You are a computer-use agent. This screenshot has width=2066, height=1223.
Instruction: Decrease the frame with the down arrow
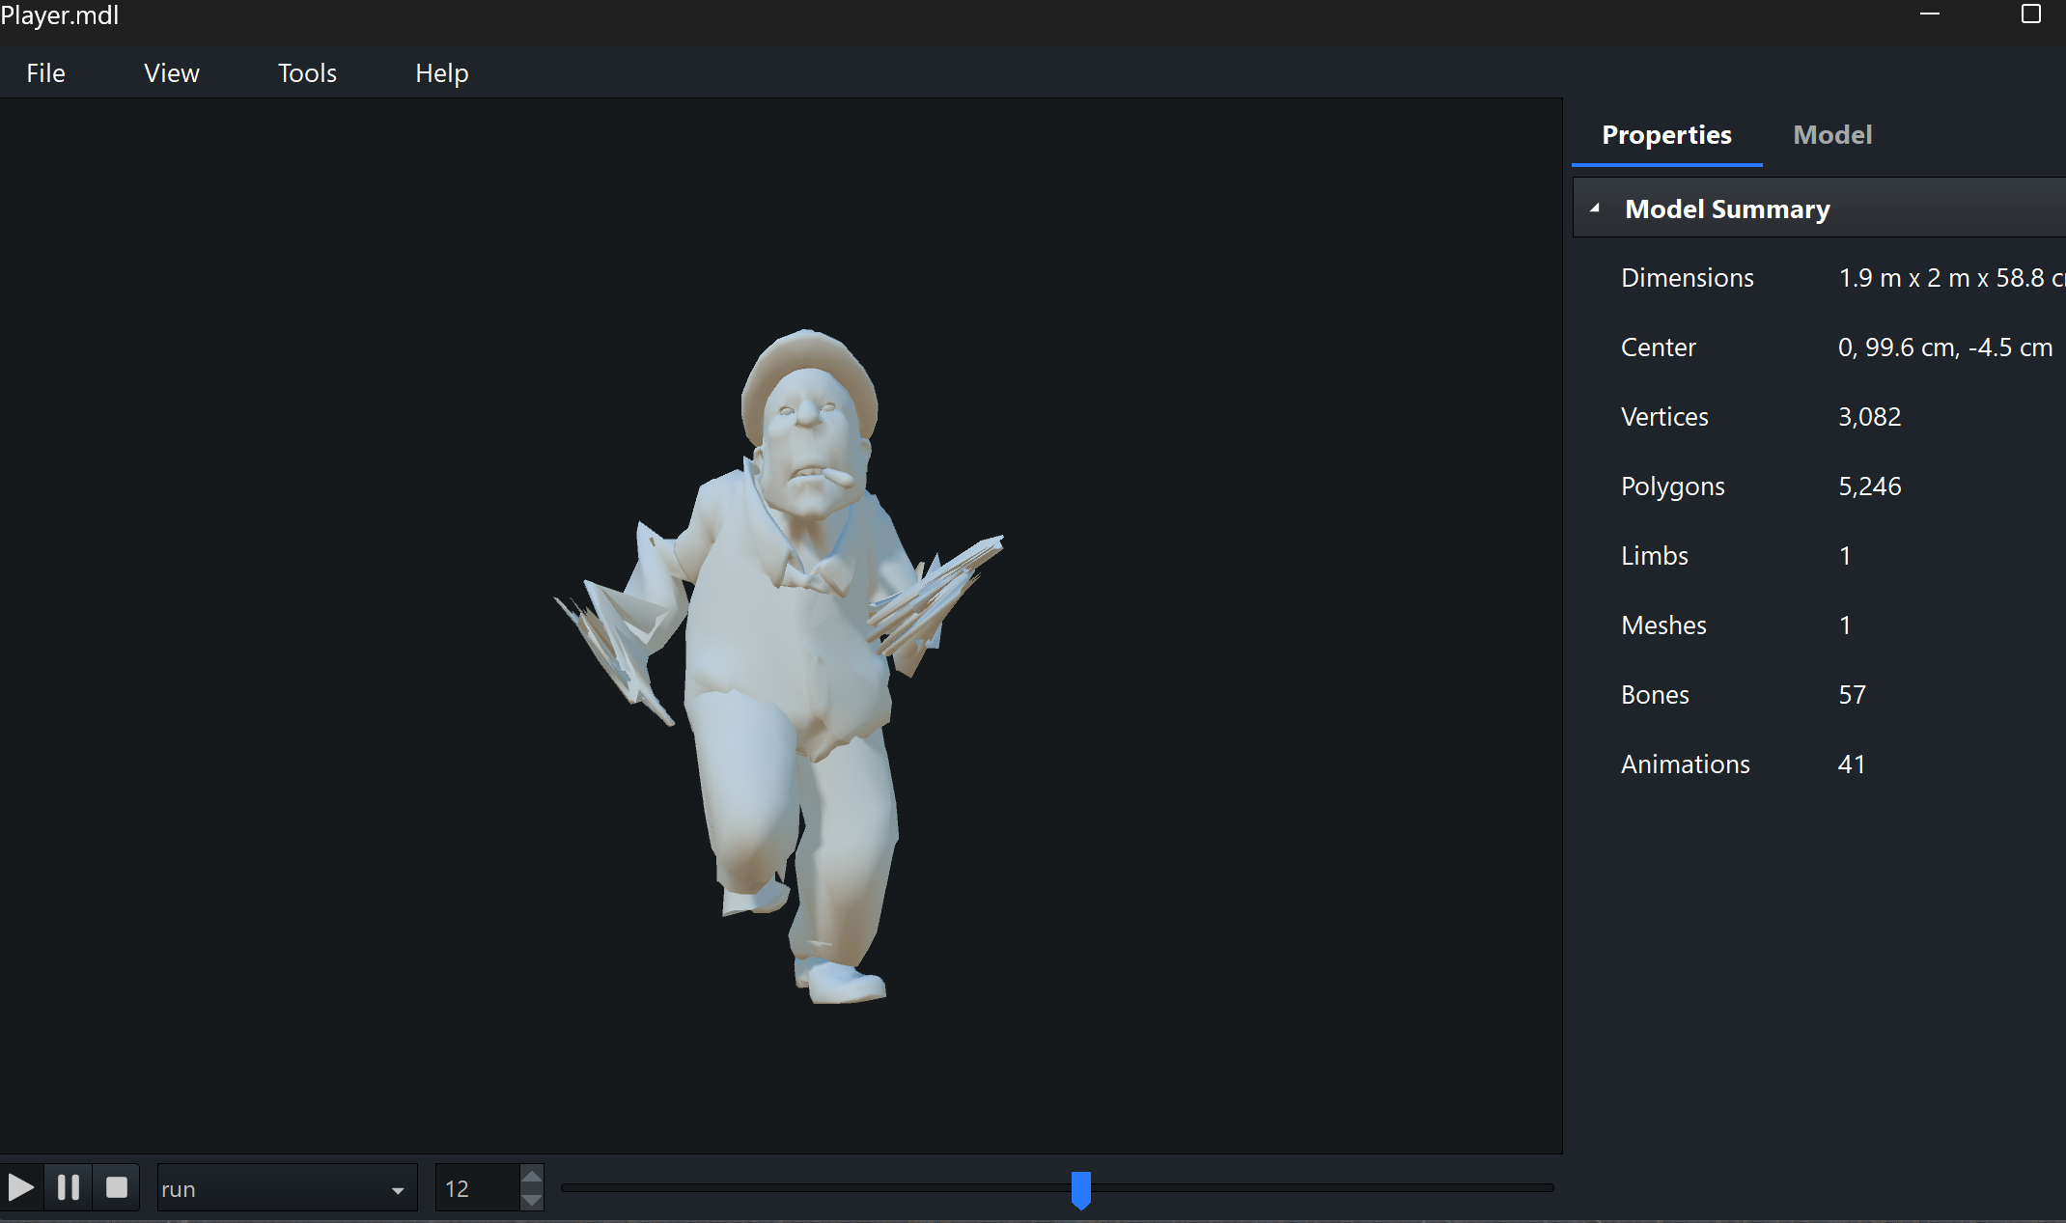(x=531, y=1200)
